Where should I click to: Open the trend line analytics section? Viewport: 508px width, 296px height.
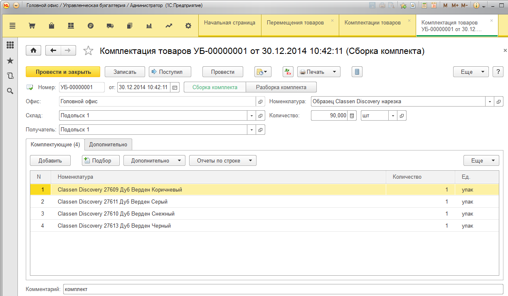pyautogui.click(x=169, y=26)
